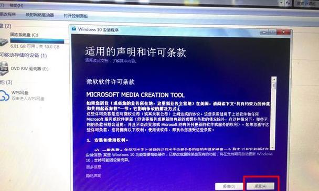The width and height of the screenshot is (319, 191).
Task: Click the Windows 10 安装程序 title bar icon
Action: coord(74,29)
